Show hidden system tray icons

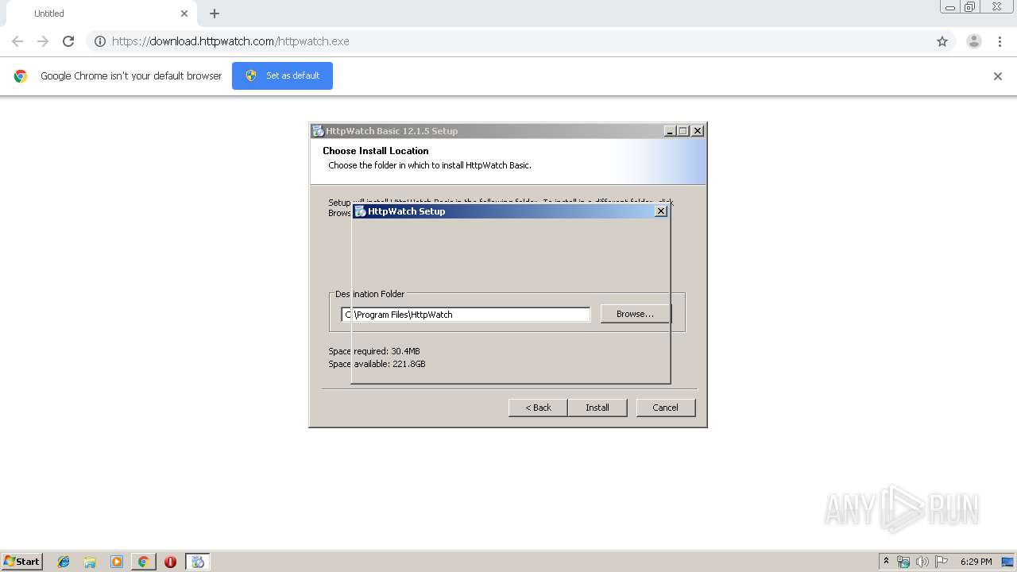(x=886, y=562)
